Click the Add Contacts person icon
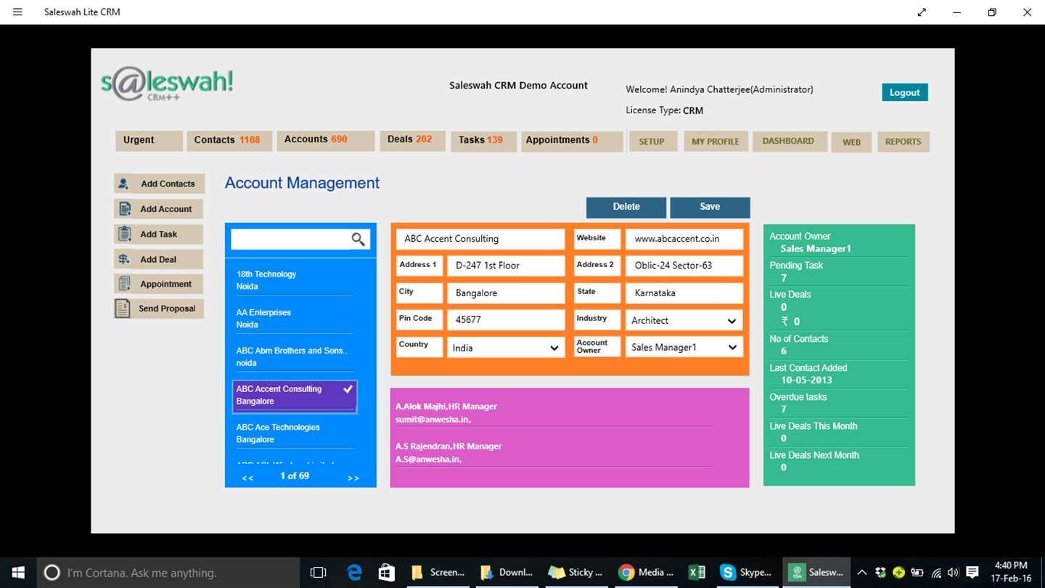This screenshot has height=588, width=1045. click(124, 184)
